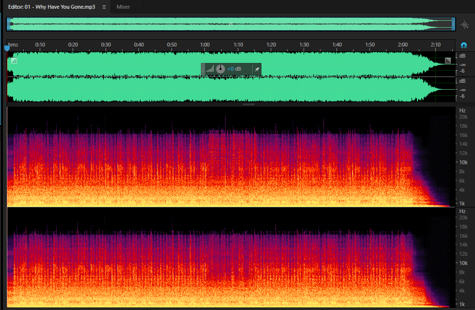The image size is (475, 310).
Task: Click the divider grip between waveform and spectrogram
Action: click(x=248, y=104)
